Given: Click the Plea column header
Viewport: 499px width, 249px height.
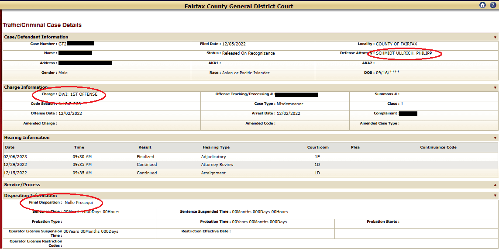Looking at the screenshot, I should [355, 148].
